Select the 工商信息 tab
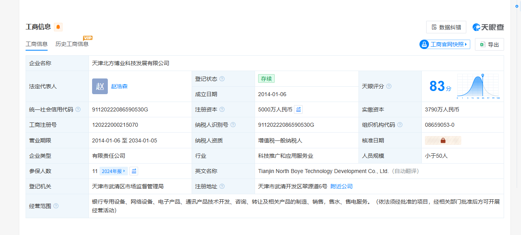 (37, 44)
